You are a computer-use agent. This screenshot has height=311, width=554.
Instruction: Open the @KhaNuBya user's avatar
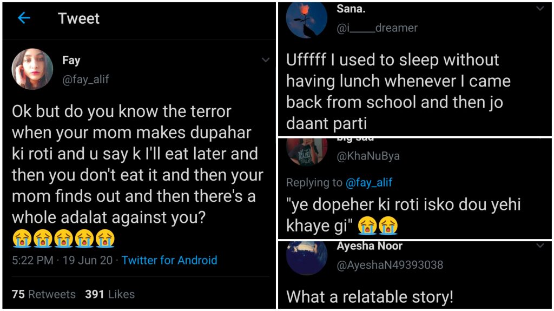click(x=307, y=151)
